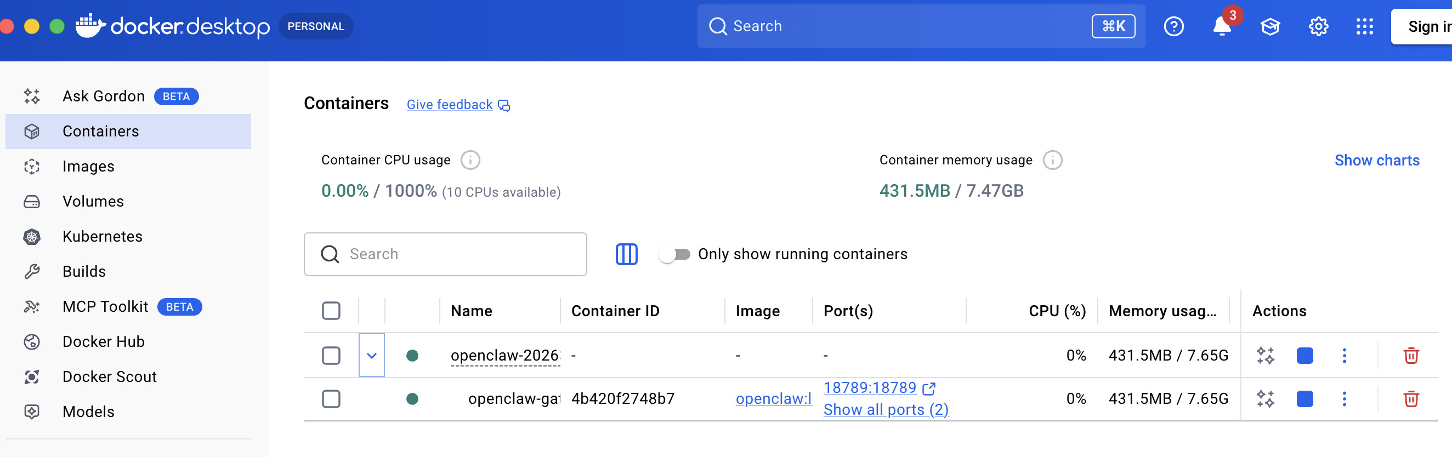
Task: Open the Help question mark icon
Action: (x=1173, y=26)
